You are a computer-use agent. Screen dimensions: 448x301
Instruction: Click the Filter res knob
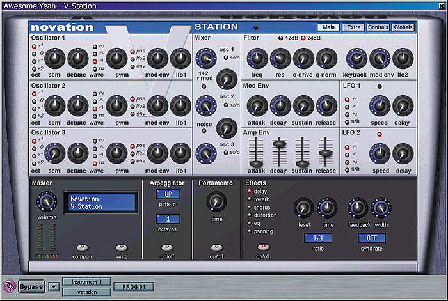tap(280, 58)
